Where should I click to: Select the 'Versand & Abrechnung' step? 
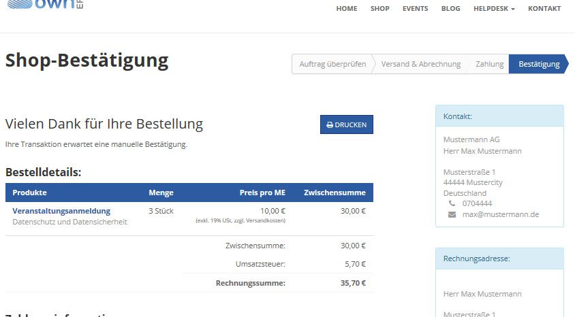(x=420, y=64)
